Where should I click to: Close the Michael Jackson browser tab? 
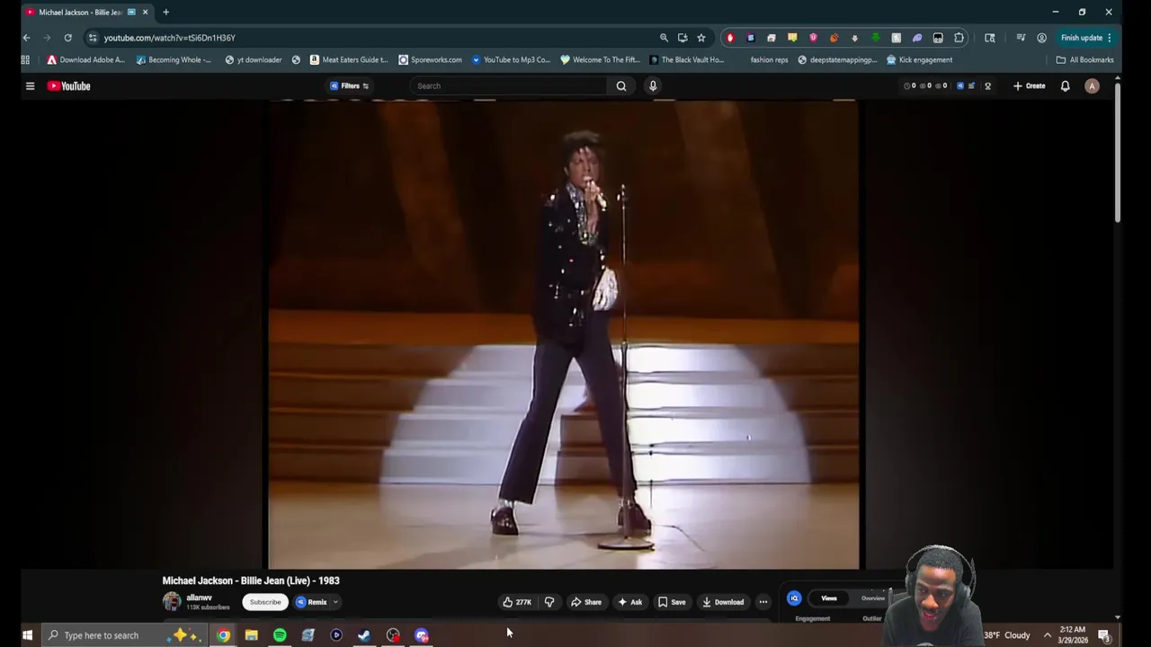coord(145,13)
